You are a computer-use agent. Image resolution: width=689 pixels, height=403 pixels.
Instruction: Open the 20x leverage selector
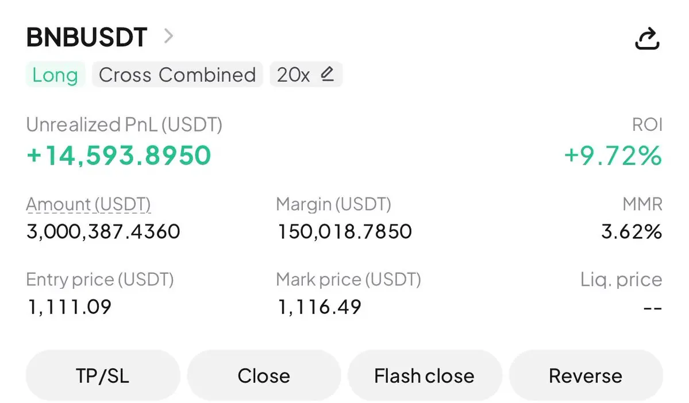294,75
